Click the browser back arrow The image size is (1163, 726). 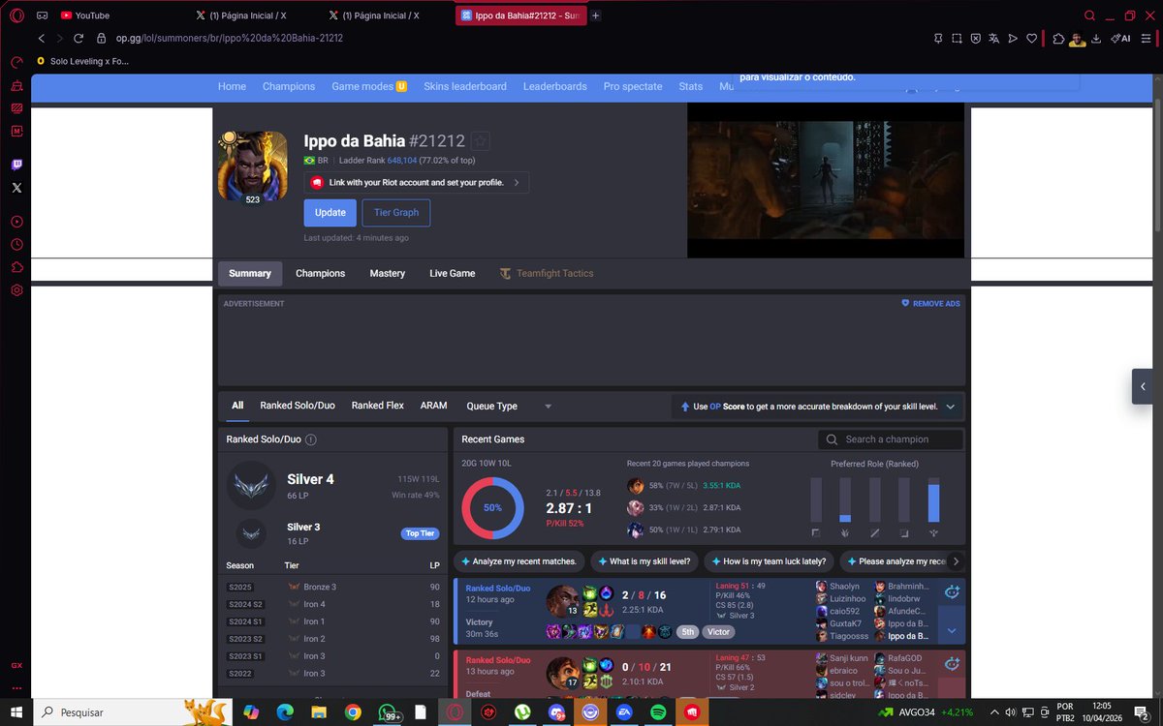[41, 38]
